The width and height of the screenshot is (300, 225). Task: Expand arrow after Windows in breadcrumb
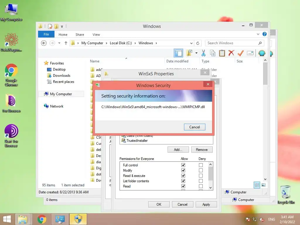click(x=156, y=43)
